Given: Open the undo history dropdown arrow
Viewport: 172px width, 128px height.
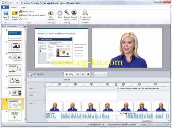Looking at the screenshot, I should point(14,3).
